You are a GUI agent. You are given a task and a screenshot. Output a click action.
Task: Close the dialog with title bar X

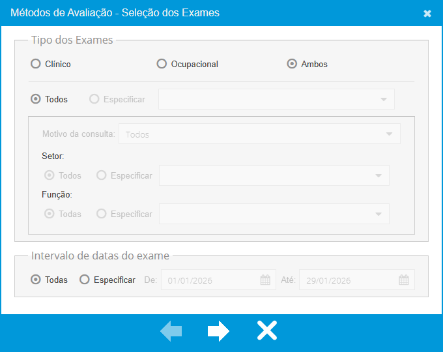pos(427,14)
